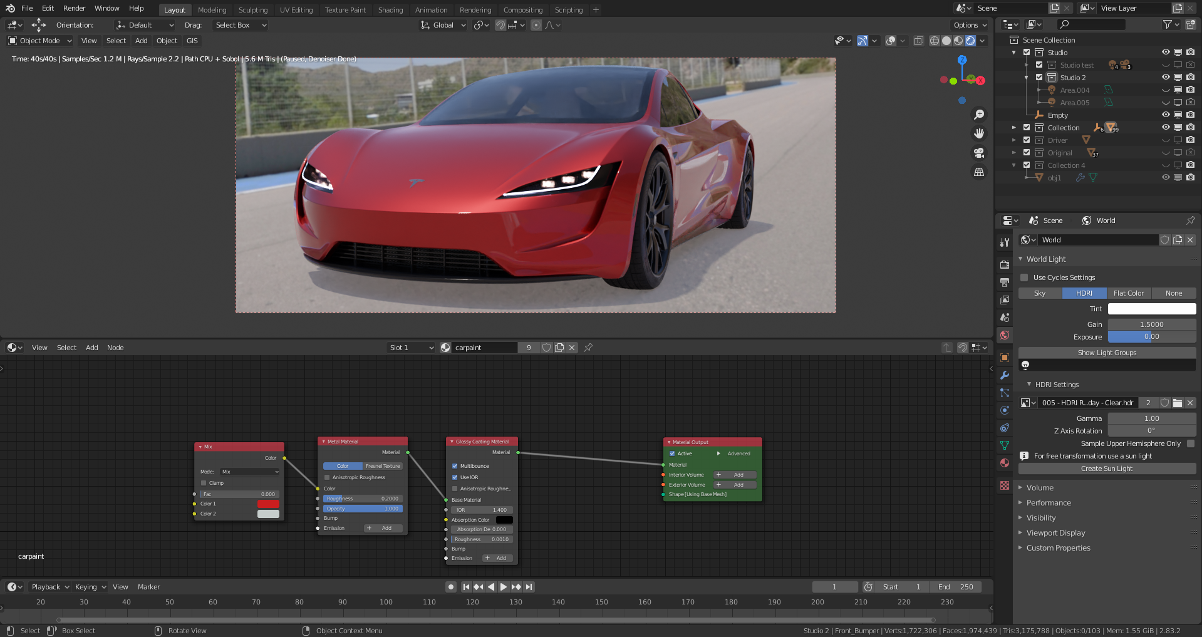1202x637 pixels.
Task: Open the Object Mode dropdown
Action: [x=40, y=41]
